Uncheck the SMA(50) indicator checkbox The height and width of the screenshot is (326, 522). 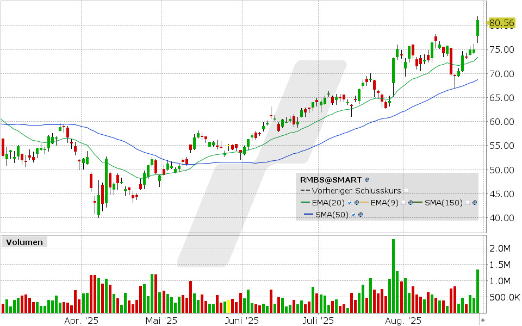pyautogui.click(x=353, y=215)
